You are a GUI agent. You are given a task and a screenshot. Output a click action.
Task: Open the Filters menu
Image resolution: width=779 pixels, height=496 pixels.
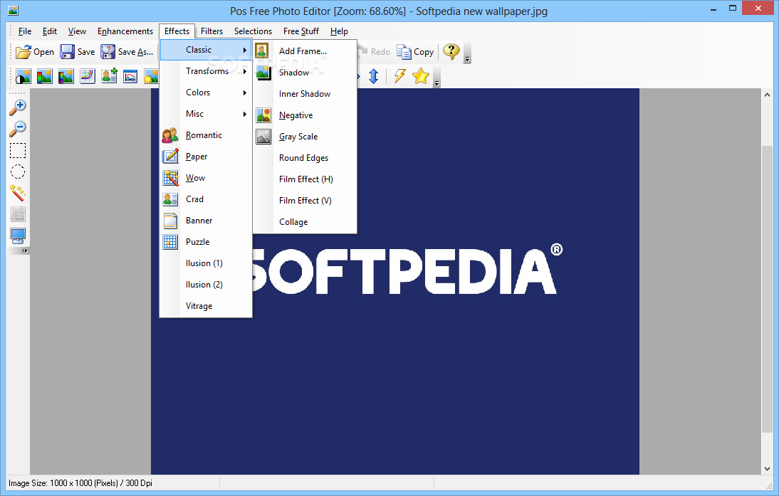pyautogui.click(x=211, y=31)
